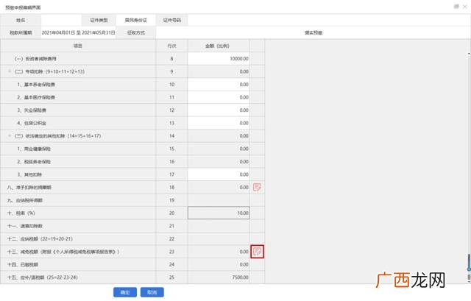471x301 pixels.
Task: Select the 十五、应补/退税额 (25=22-23-24) row label
Action: click(43, 277)
